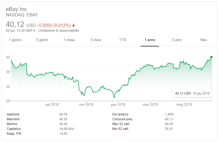
Task: Click the mar 2019 axis label
Action: tap(150, 104)
